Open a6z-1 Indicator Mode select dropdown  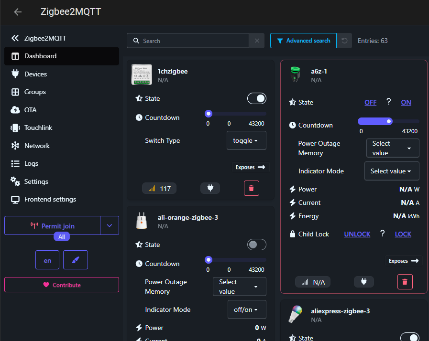pos(391,171)
